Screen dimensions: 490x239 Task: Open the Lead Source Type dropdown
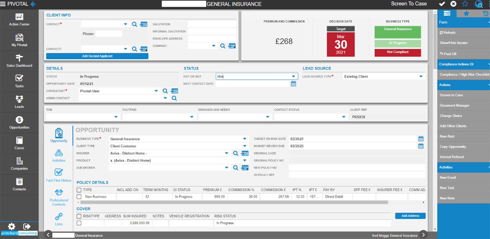coord(421,77)
